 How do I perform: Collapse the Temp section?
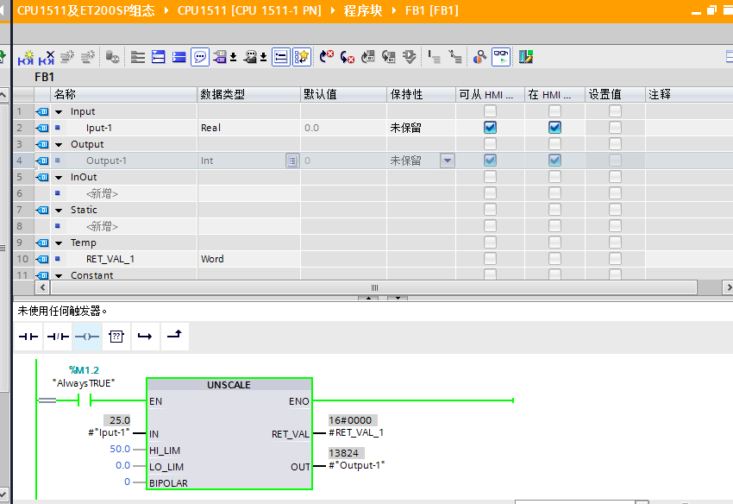tap(59, 243)
